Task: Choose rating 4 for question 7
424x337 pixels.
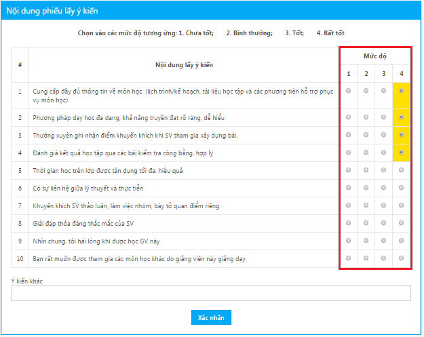Action: click(402, 205)
